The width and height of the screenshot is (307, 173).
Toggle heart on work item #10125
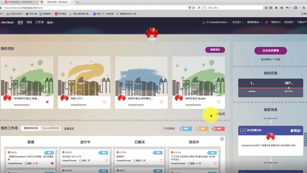pos(215,163)
